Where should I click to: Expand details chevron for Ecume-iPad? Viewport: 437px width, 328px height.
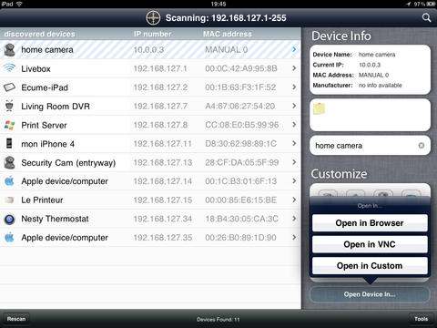click(x=294, y=87)
